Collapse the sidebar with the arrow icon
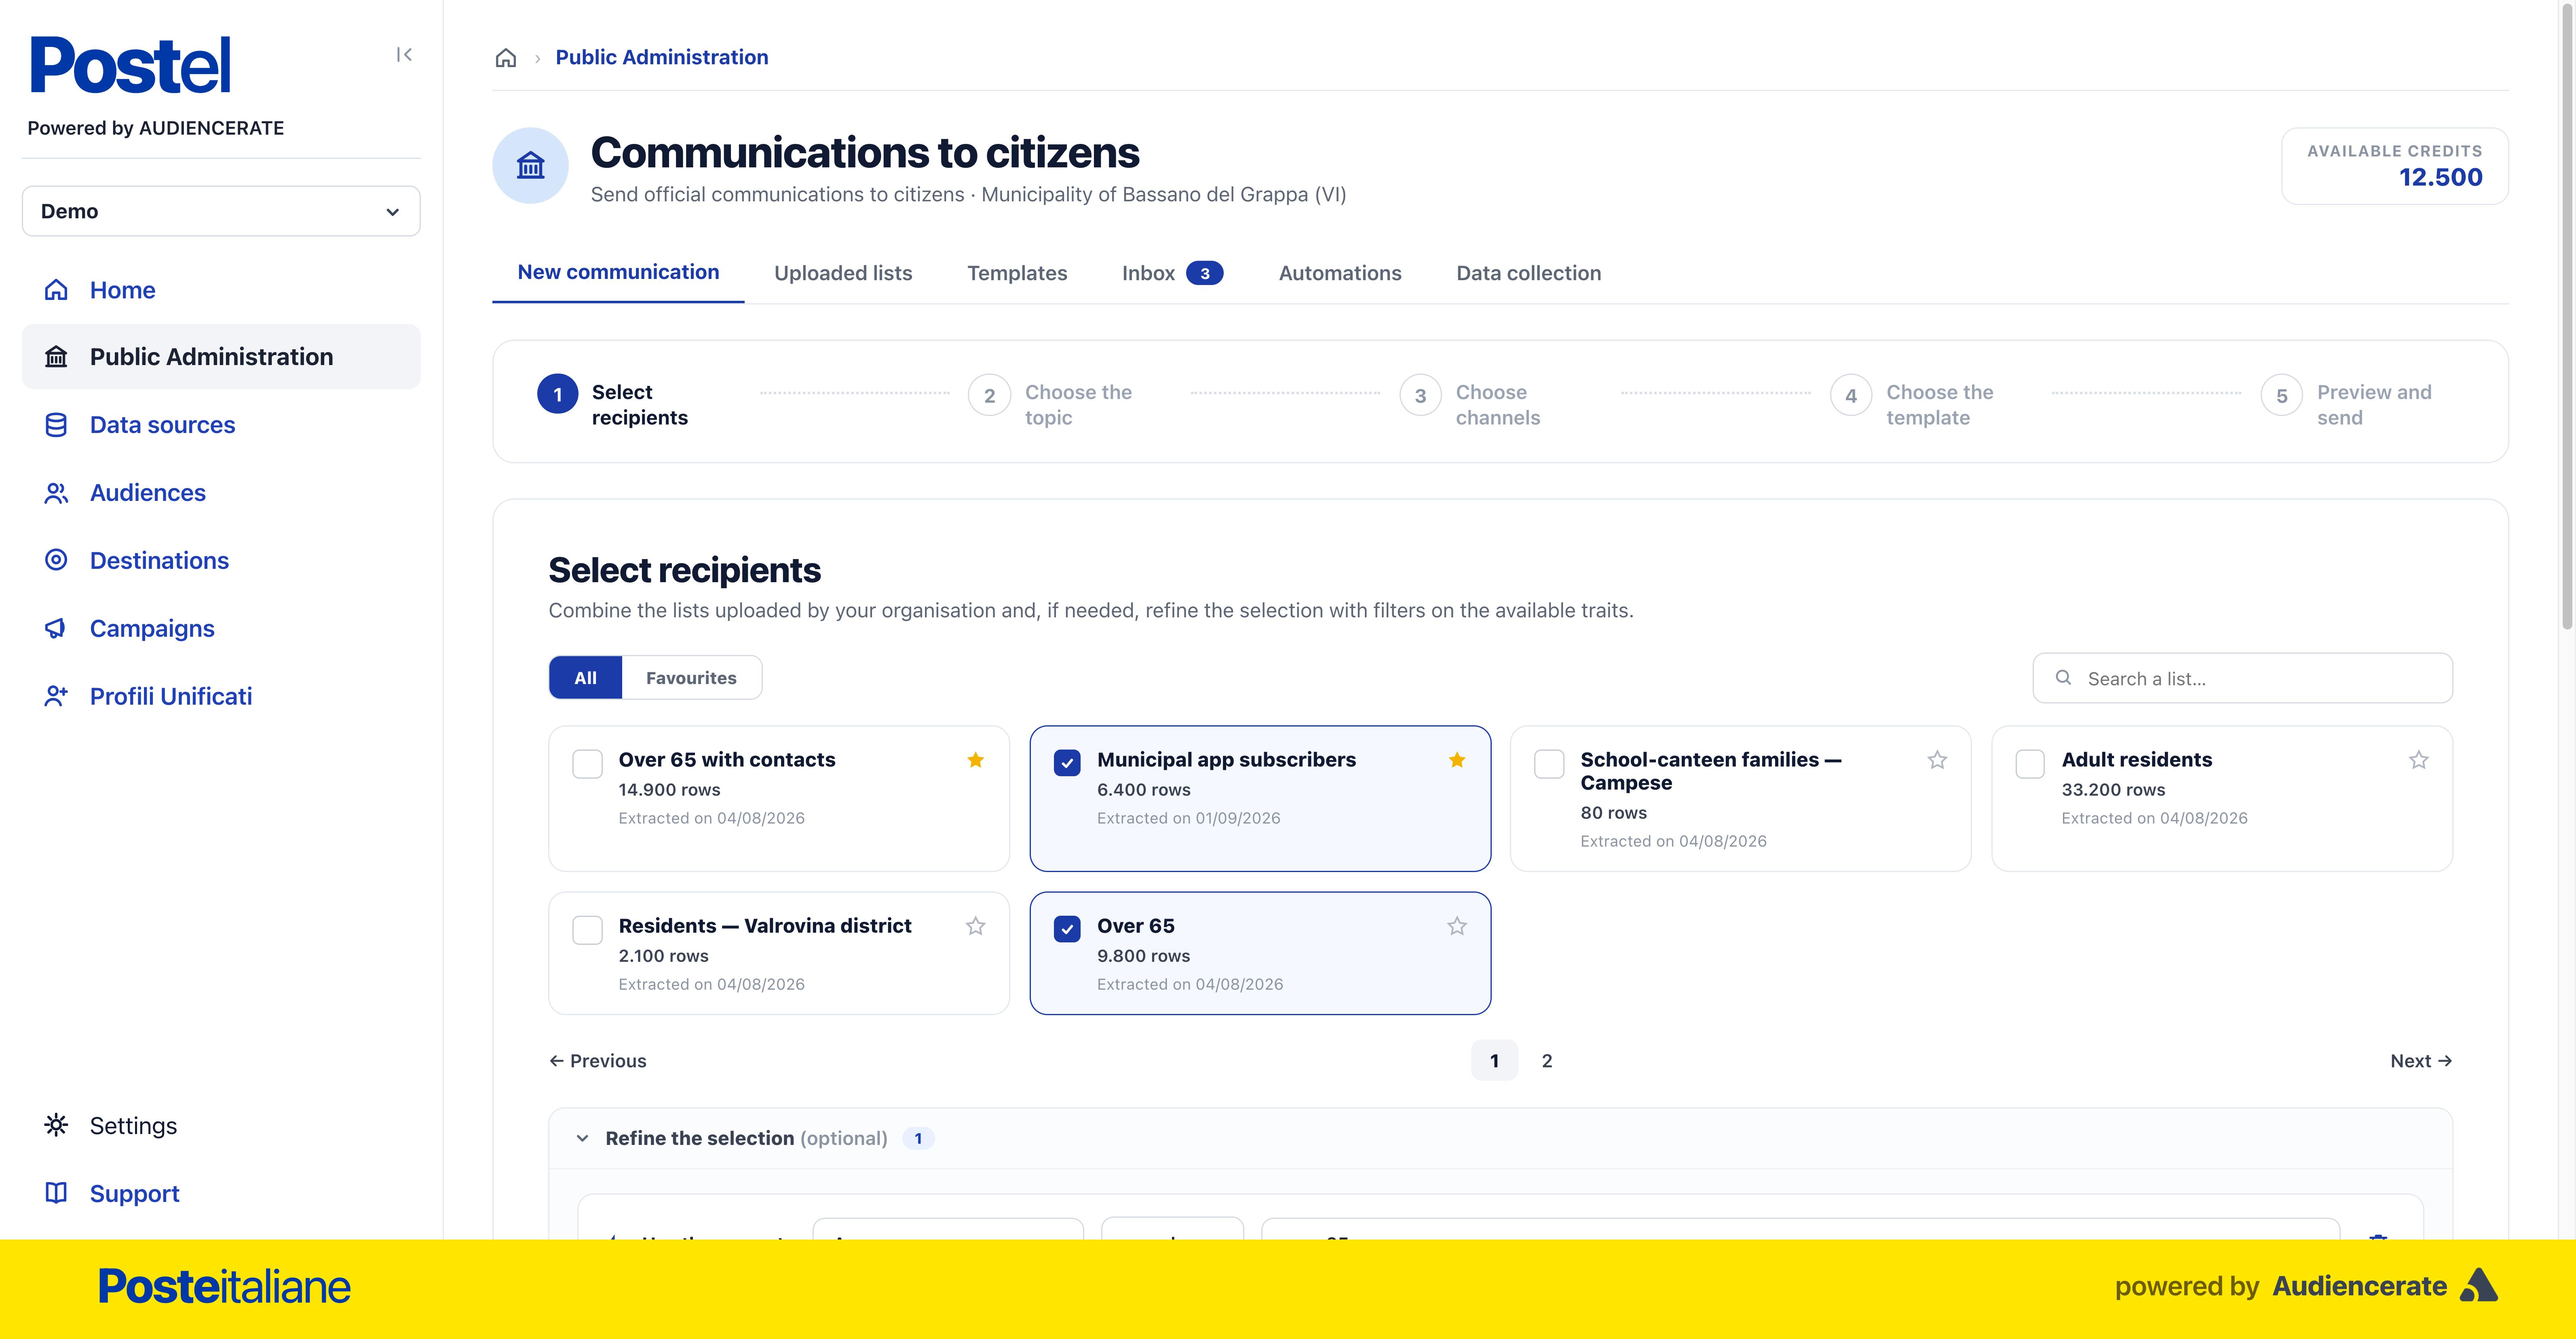Viewport: 2576px width, 1339px height. (x=404, y=55)
